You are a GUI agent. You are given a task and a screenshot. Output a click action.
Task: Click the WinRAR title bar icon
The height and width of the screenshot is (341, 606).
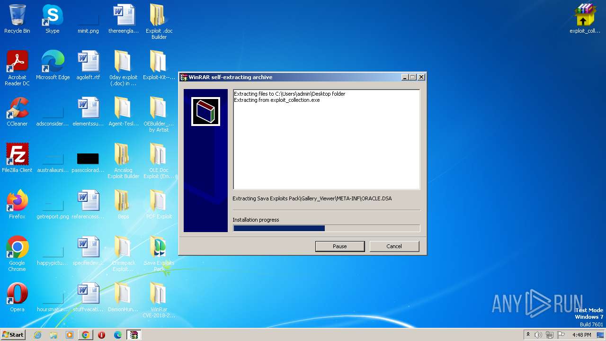point(184,77)
